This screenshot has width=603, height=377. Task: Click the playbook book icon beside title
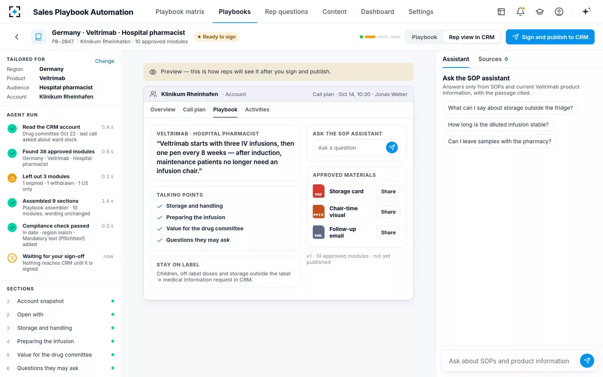click(x=39, y=37)
